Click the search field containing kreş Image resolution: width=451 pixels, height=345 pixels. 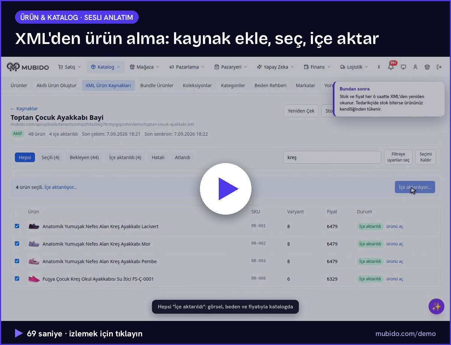(332, 157)
